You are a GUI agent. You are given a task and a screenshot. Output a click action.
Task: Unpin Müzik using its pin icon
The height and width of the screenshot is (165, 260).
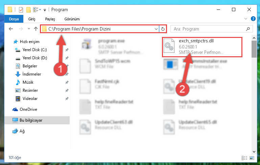pos(67,82)
